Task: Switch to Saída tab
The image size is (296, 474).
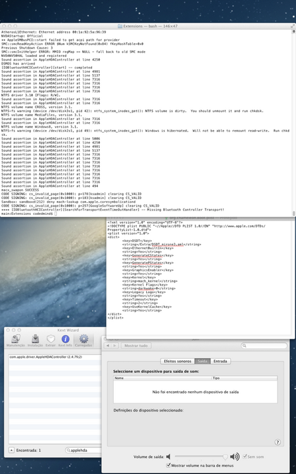Action: pos(202,362)
